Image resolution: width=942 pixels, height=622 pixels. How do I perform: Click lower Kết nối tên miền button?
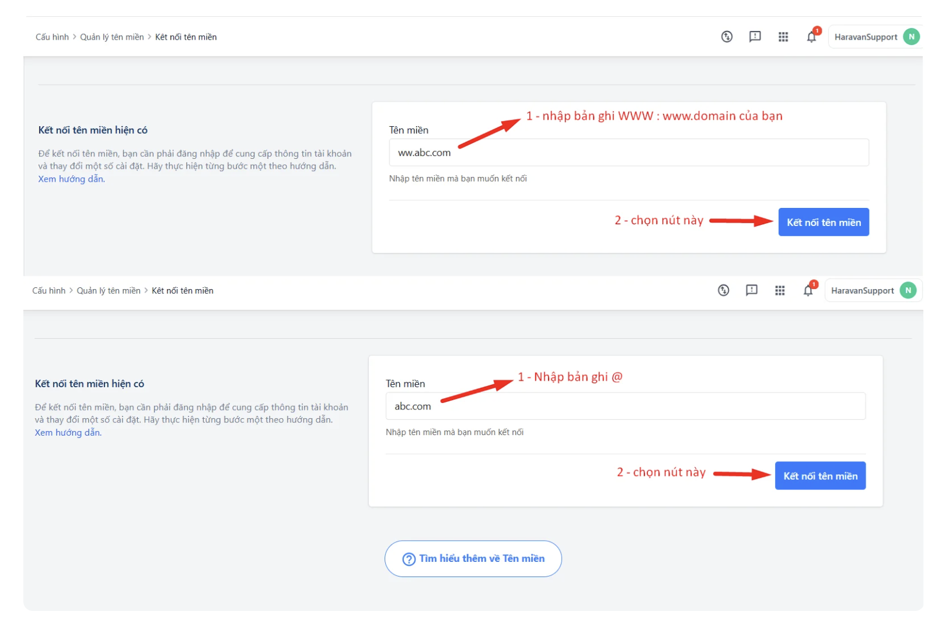tap(820, 475)
